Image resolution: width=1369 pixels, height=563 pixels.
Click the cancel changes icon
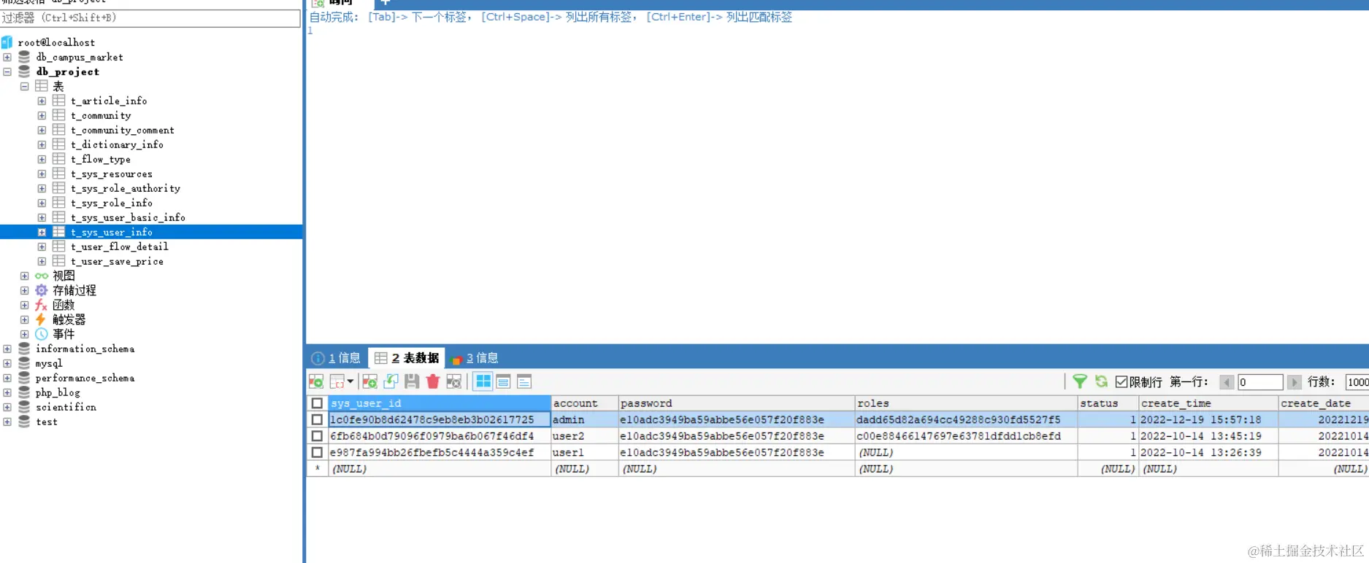[454, 381]
